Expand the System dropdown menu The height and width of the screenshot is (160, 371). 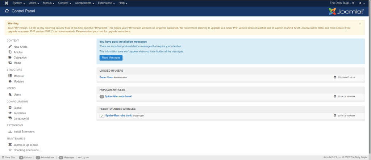pyautogui.click(x=19, y=3)
